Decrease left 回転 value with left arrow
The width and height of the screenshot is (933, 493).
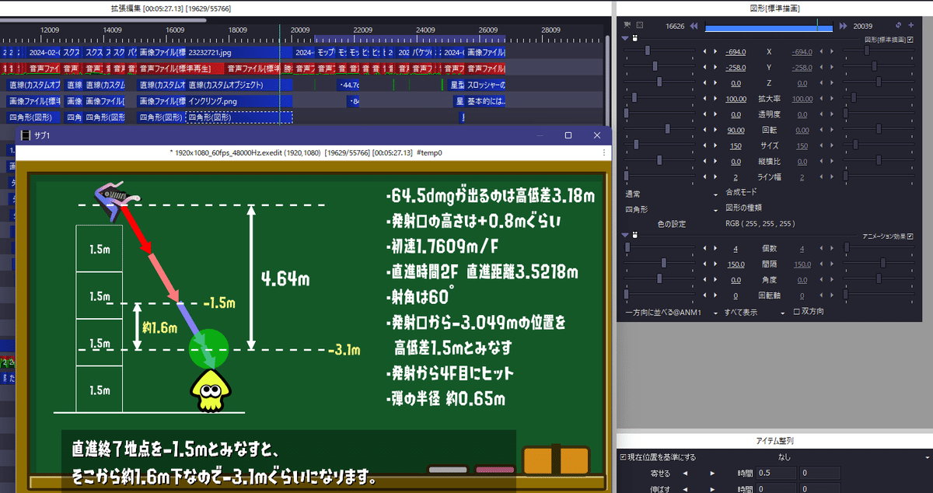(705, 130)
